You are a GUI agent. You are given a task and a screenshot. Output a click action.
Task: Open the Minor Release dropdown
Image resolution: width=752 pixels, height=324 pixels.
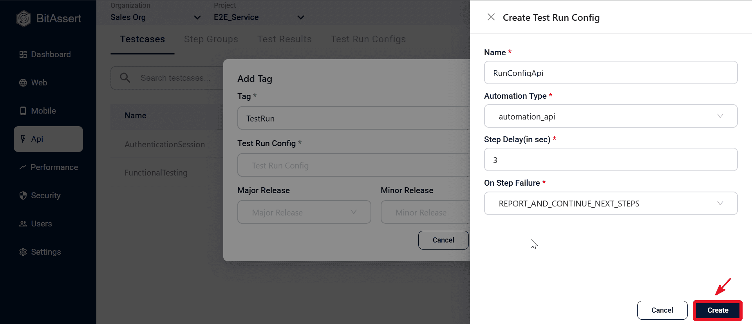click(x=425, y=212)
